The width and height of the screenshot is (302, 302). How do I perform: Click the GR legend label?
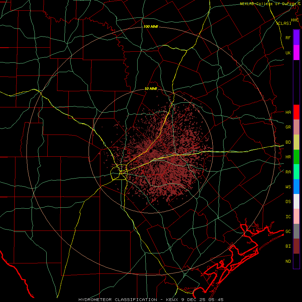[x=288, y=127]
